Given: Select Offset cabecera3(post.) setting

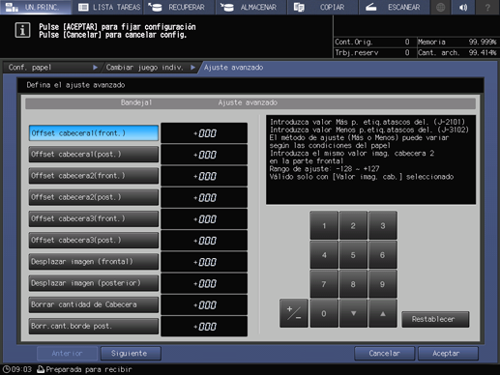Looking at the screenshot, I should pos(94,241).
